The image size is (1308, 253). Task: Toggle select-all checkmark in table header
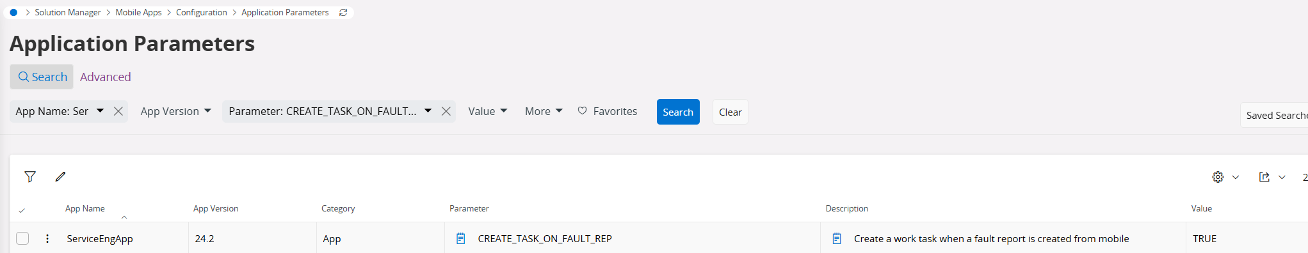(22, 210)
